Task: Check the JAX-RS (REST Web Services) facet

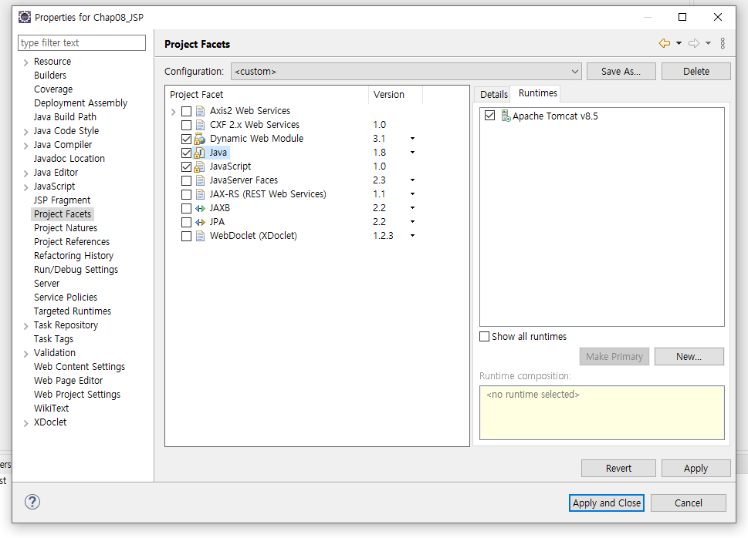Action: point(187,194)
